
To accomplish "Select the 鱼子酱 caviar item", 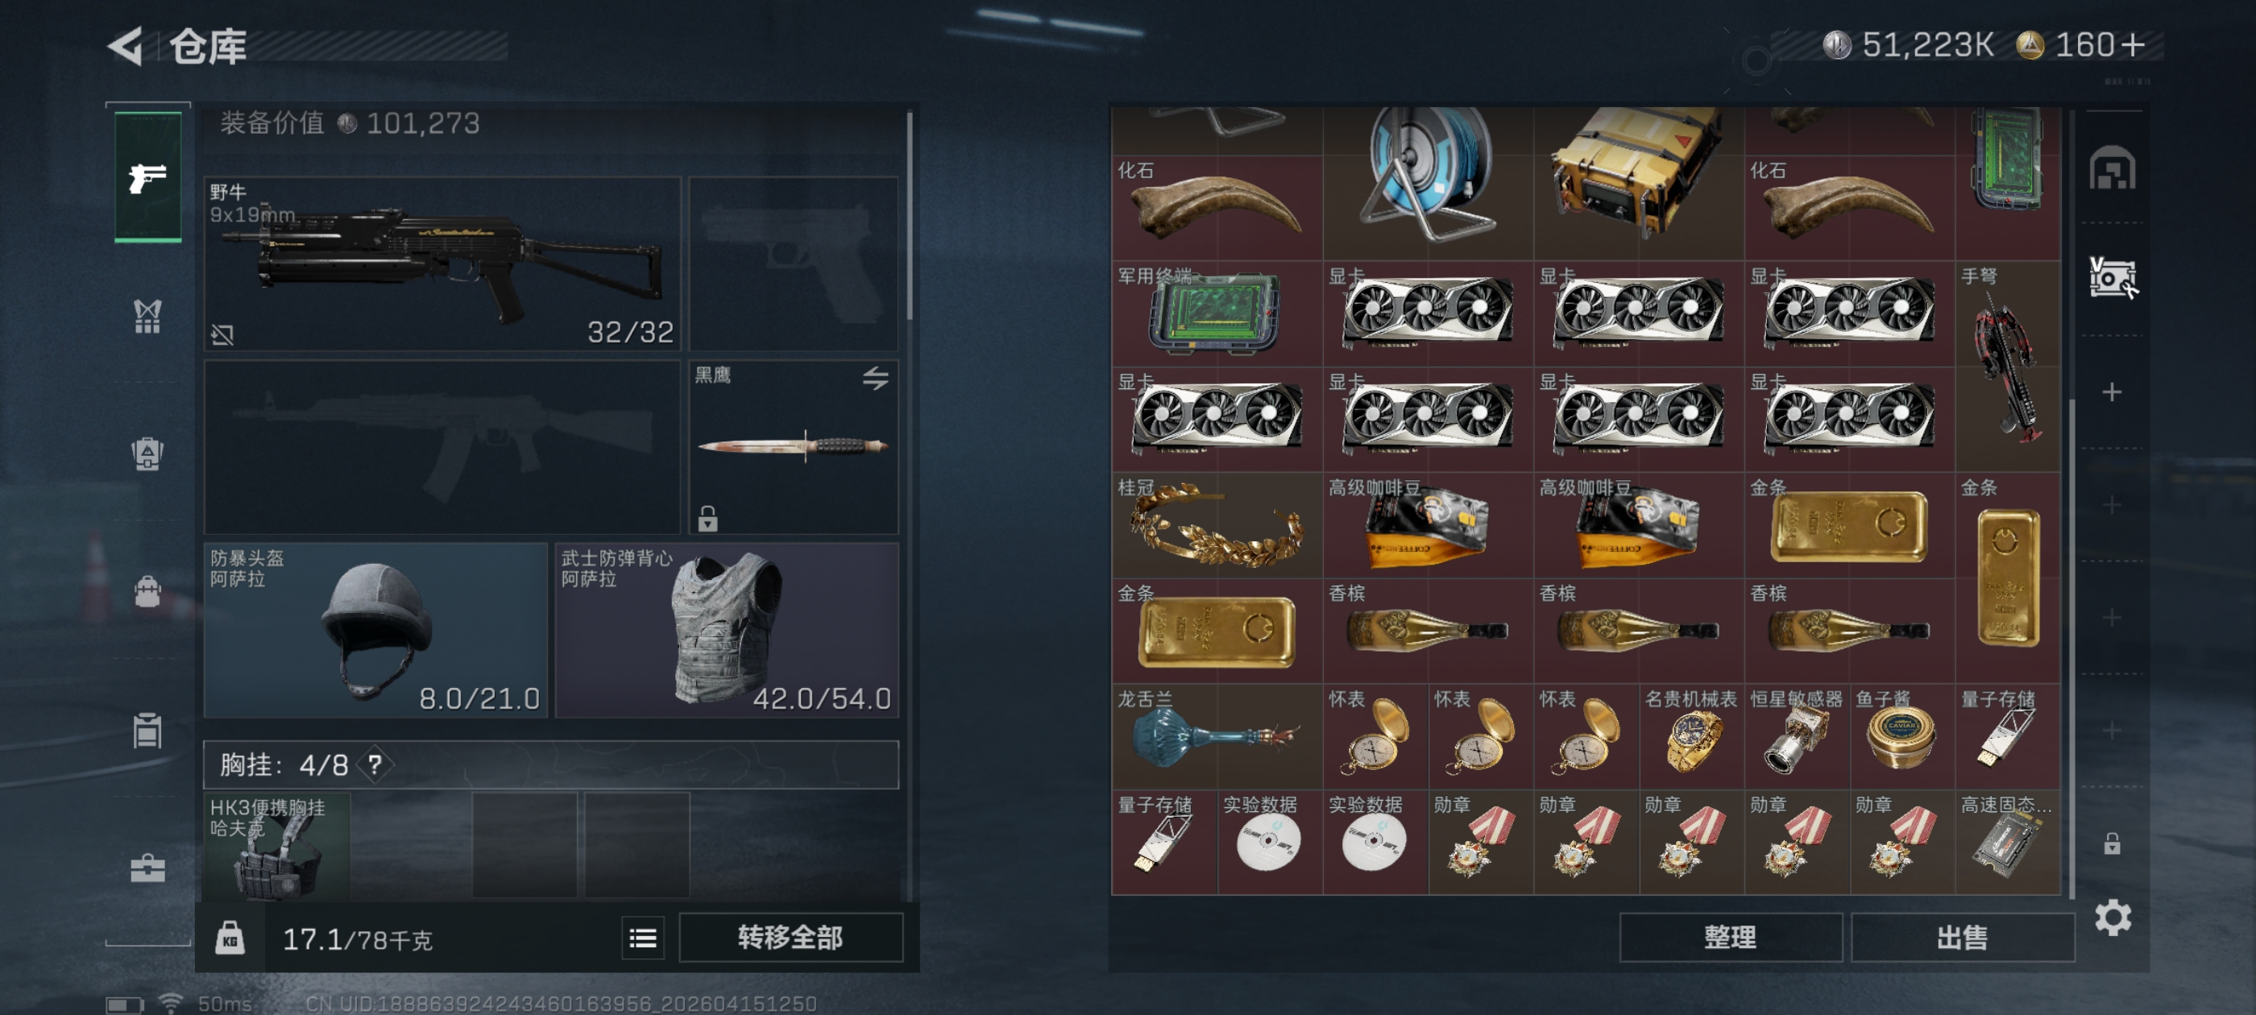I will coord(1901,736).
